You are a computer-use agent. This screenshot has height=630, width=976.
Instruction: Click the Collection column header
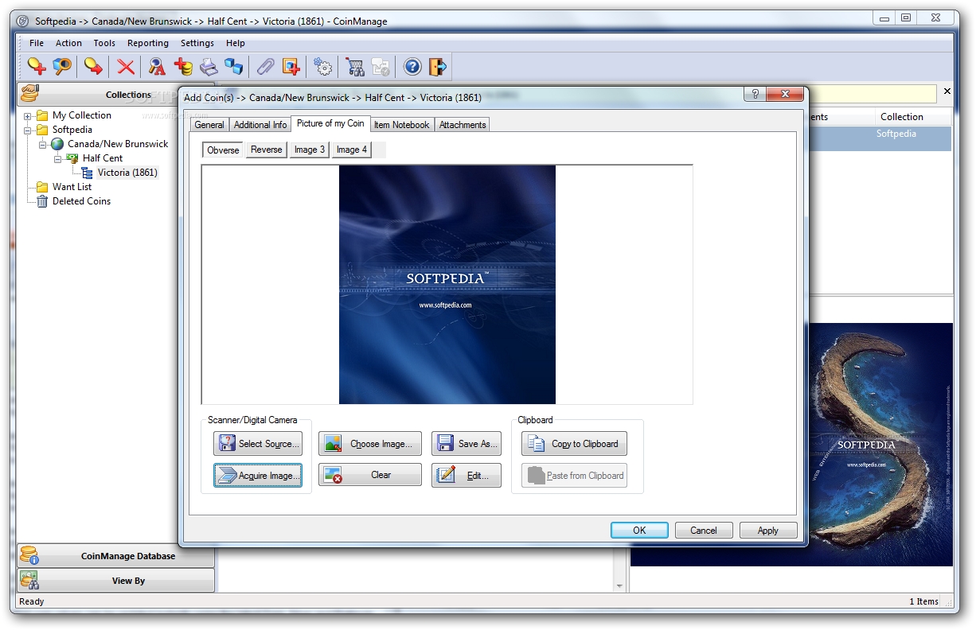click(914, 117)
